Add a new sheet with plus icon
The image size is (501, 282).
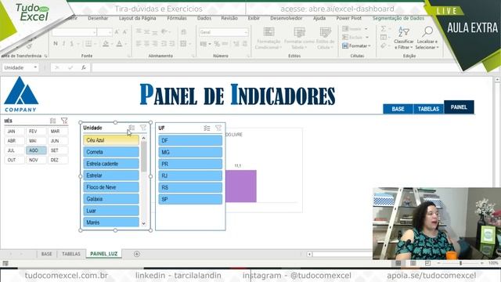tap(137, 254)
